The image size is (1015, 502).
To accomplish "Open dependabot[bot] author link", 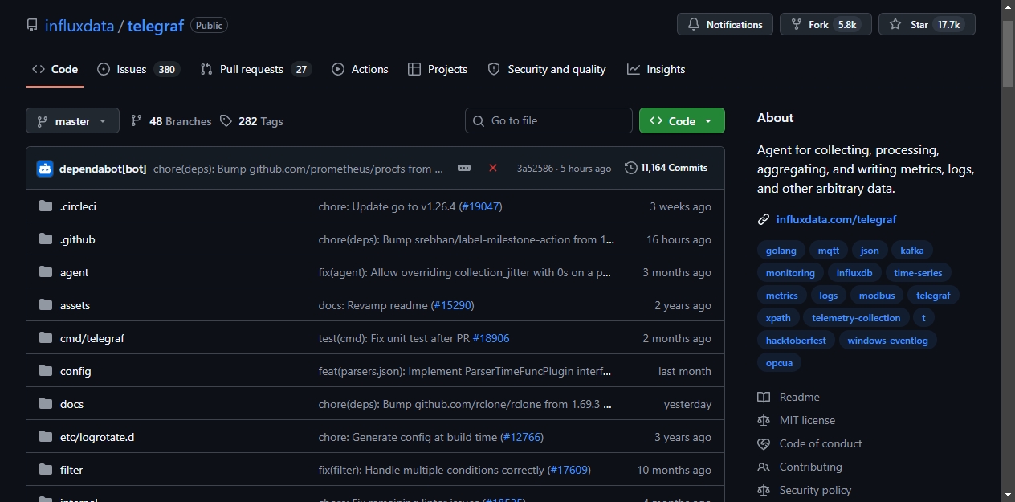I will pos(103,169).
